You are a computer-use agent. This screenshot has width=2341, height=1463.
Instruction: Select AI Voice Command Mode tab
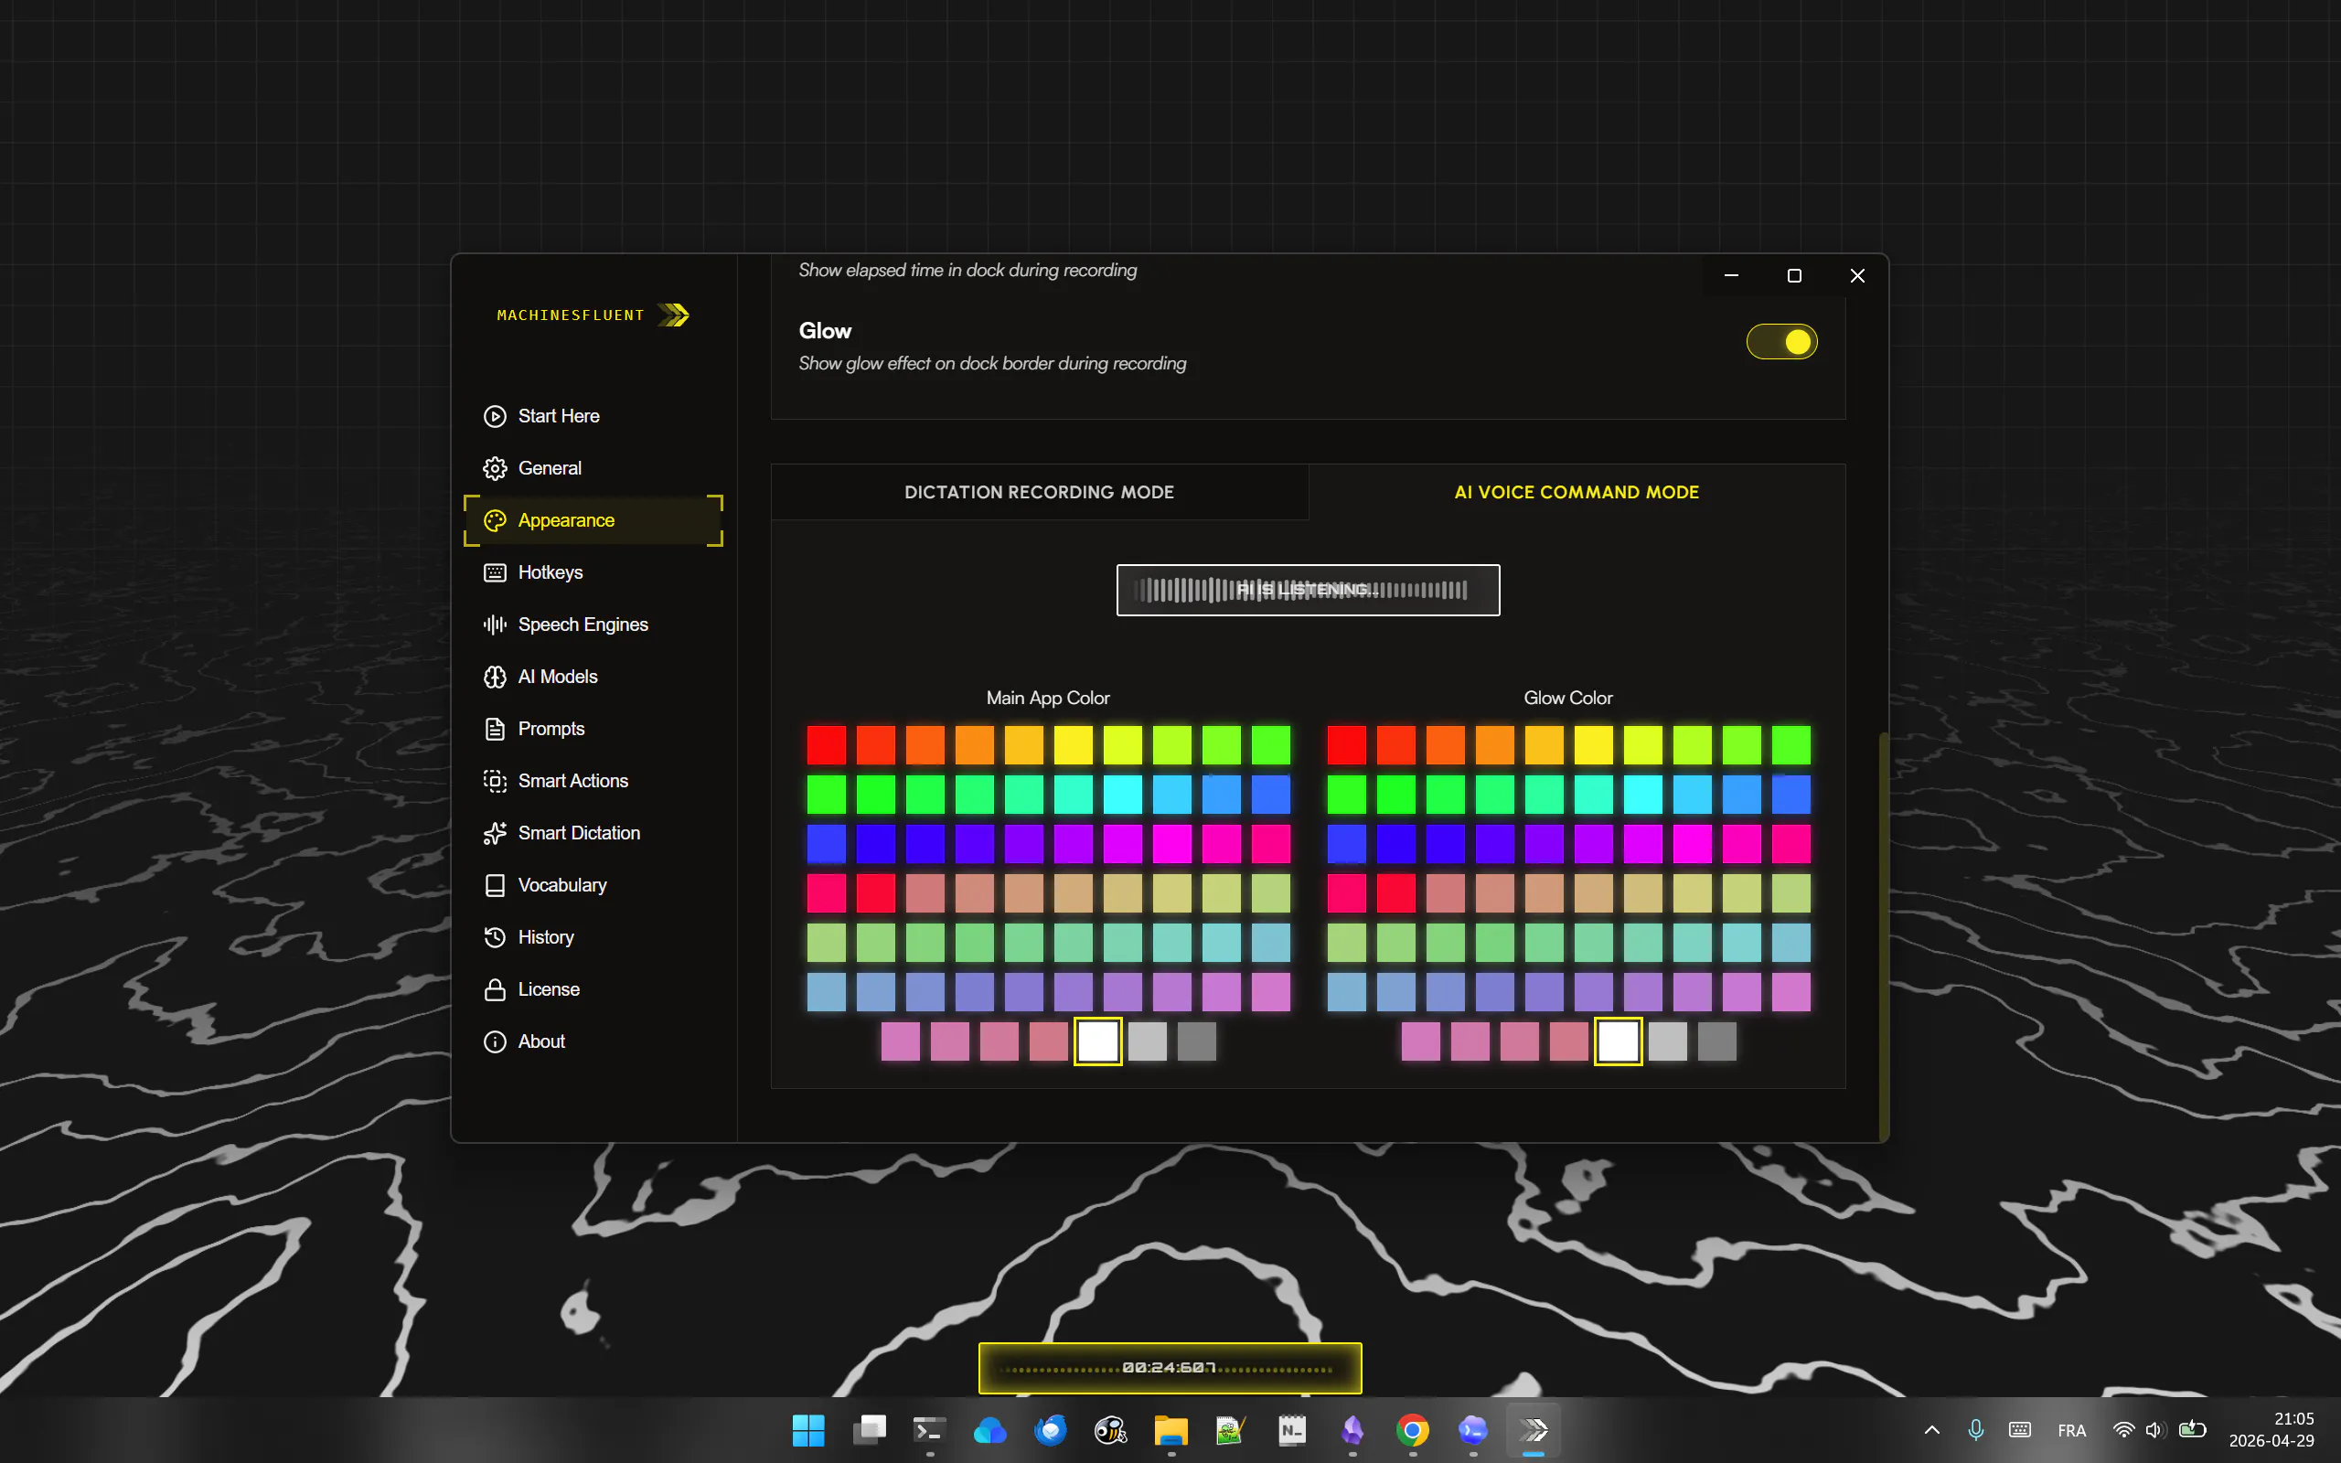tap(1576, 493)
